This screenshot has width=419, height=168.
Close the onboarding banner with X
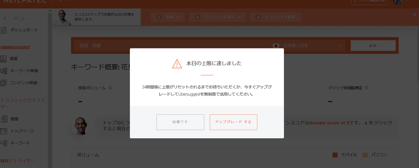(414, 14)
